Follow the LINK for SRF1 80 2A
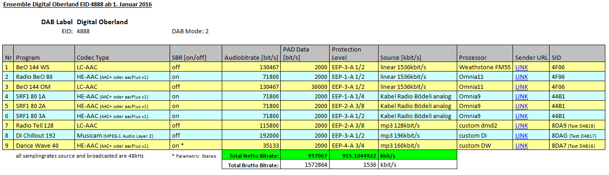 521,106
